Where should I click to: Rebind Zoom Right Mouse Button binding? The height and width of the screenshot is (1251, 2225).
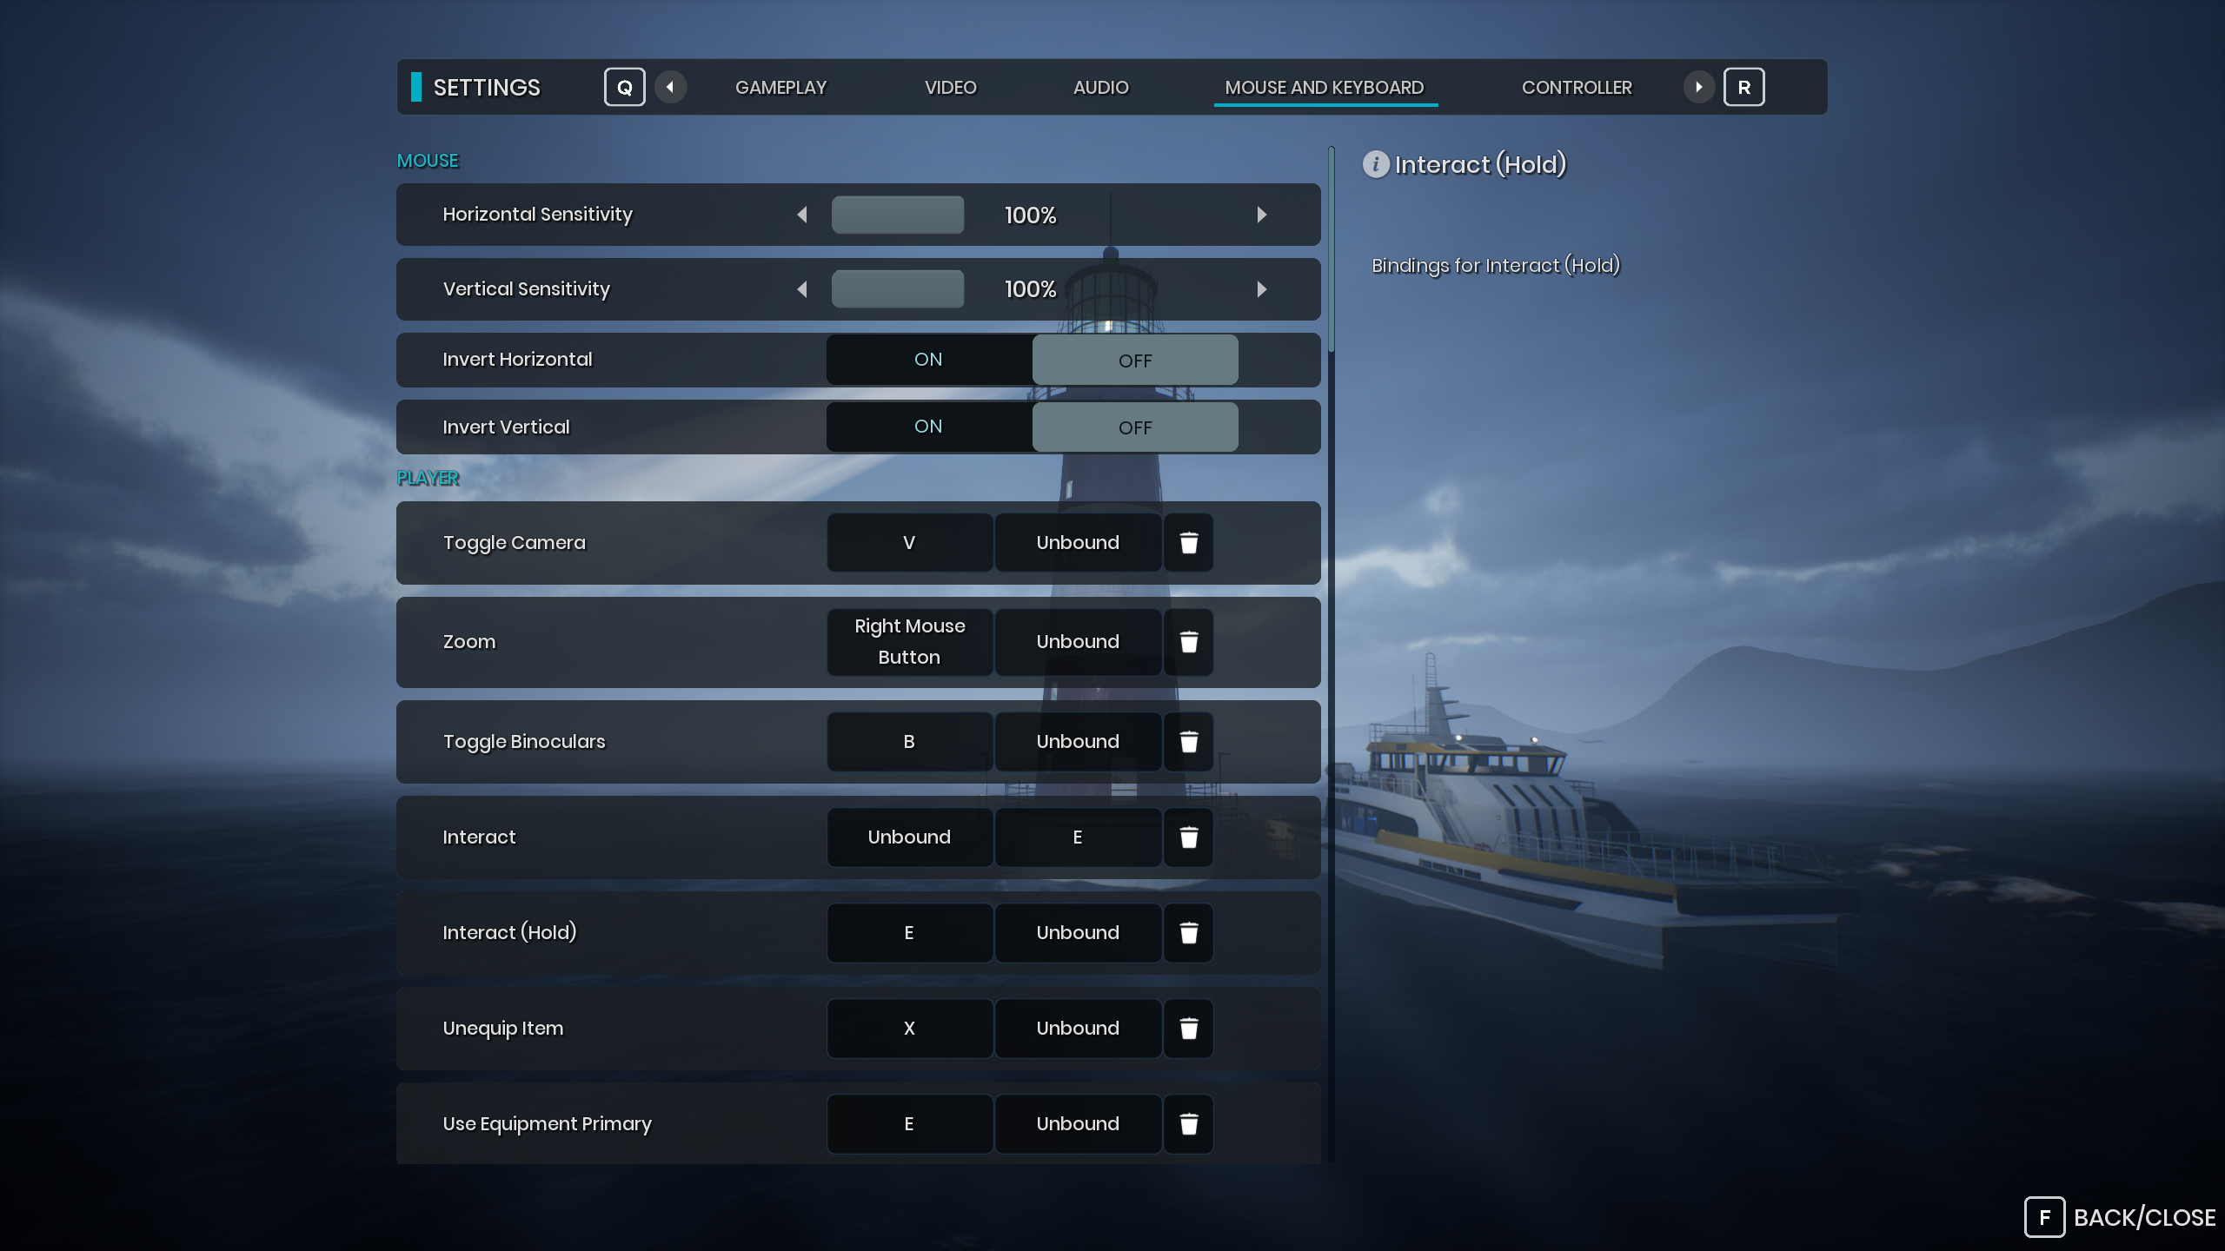click(x=909, y=642)
